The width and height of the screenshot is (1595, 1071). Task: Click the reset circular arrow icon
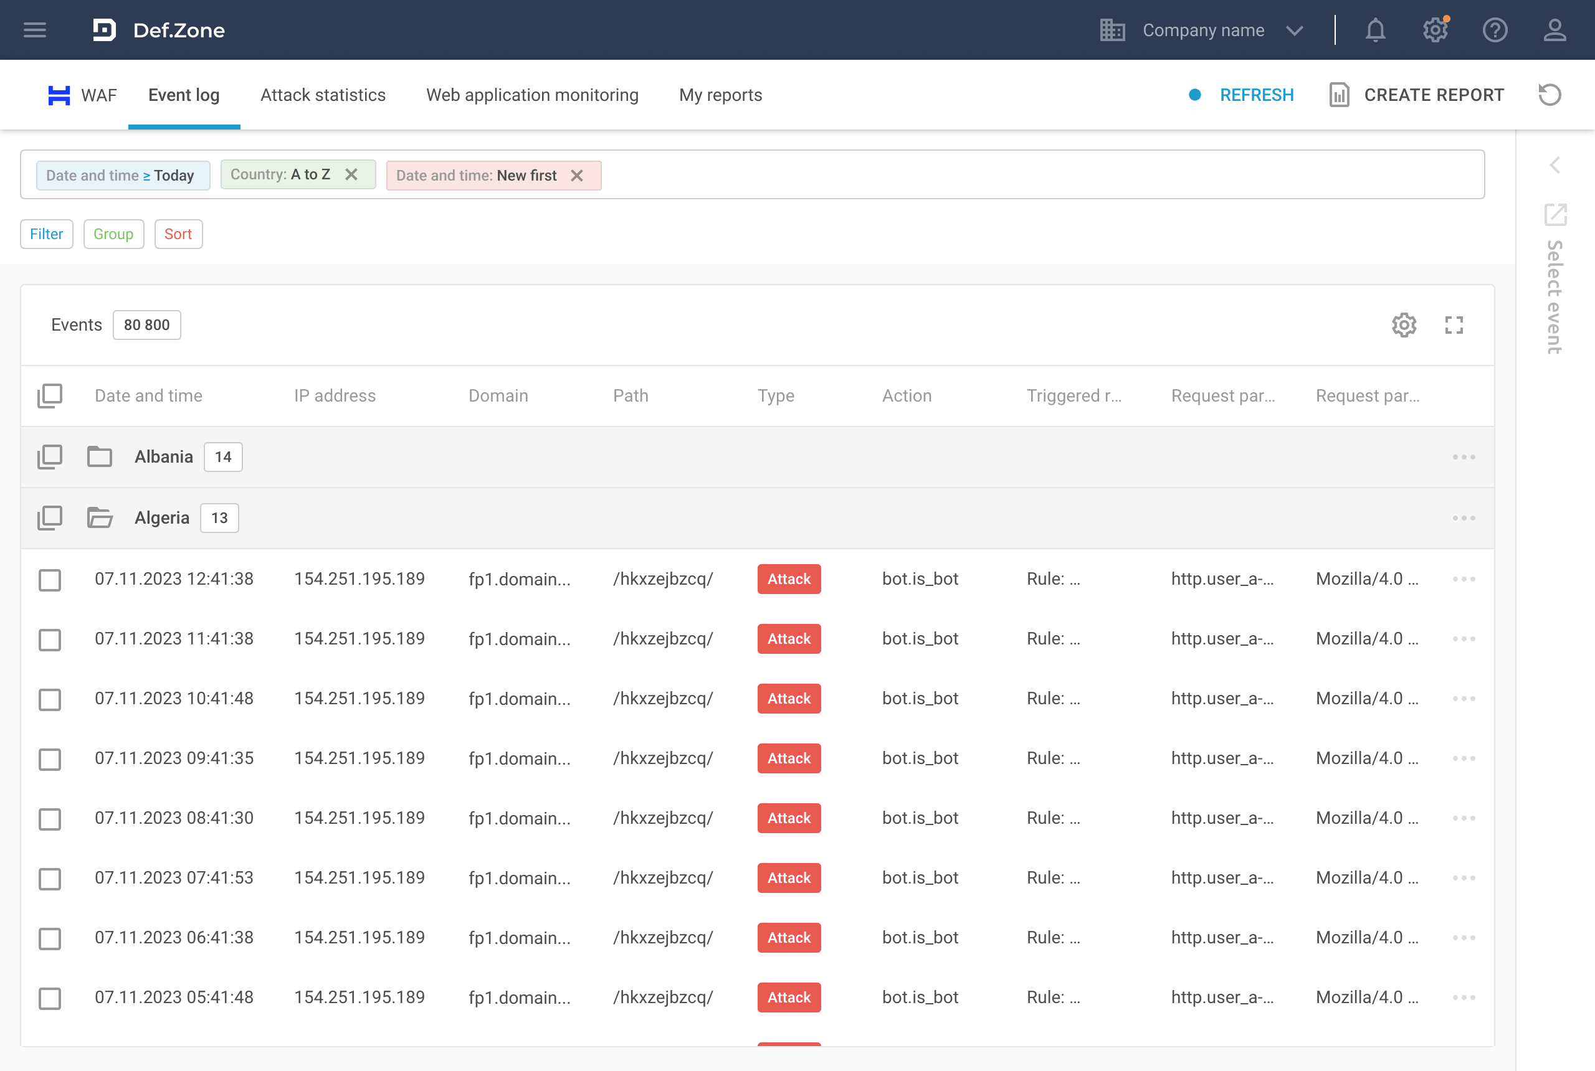pyautogui.click(x=1550, y=95)
